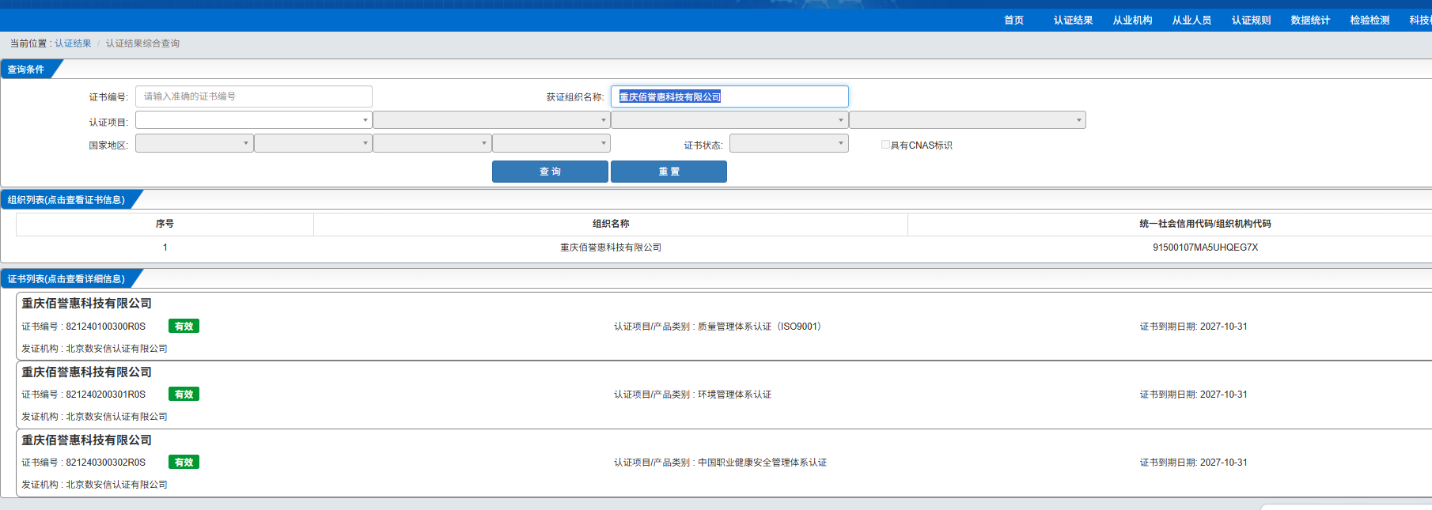Select the 证书列表 panel header
1432x510 pixels.
point(66,279)
